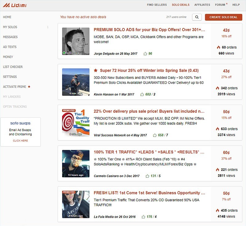
Task: Open Jorge Delgado's profile photo
Action: coord(76,41)
